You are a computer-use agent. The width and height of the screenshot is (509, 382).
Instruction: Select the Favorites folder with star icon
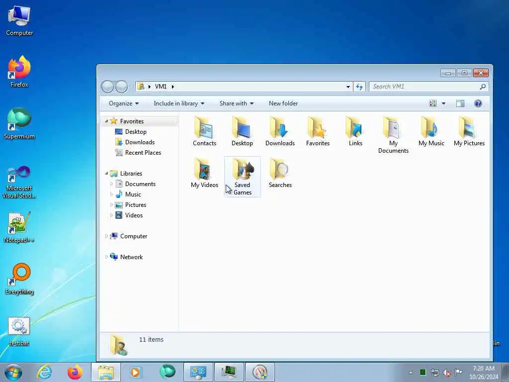[318, 131]
